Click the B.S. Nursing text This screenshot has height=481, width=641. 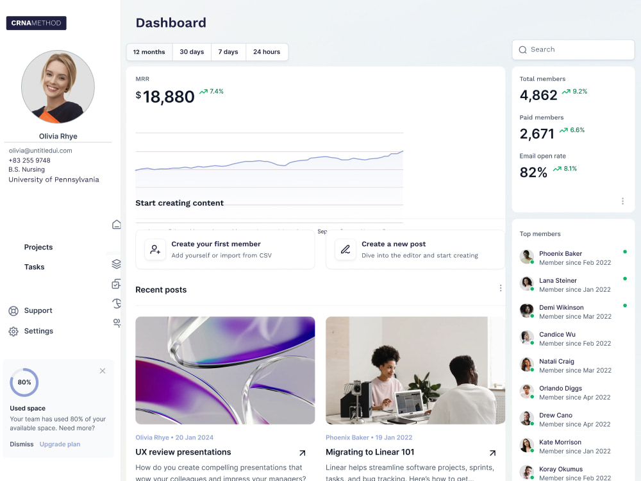click(26, 169)
